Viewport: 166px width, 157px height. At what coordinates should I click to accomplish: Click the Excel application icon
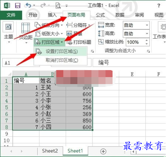click(7, 5)
